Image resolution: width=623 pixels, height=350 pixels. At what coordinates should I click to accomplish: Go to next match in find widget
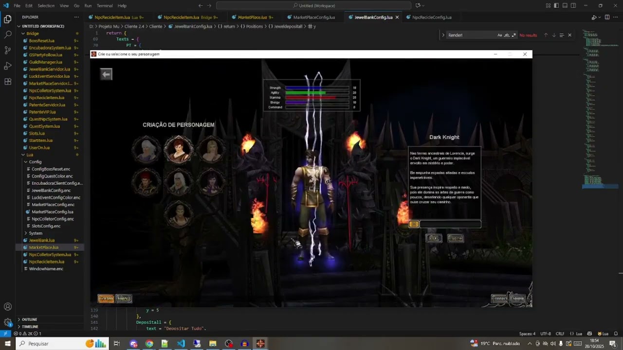[553, 35]
